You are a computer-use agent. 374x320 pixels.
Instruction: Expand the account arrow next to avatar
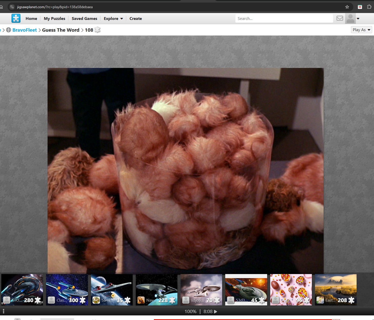358,18
